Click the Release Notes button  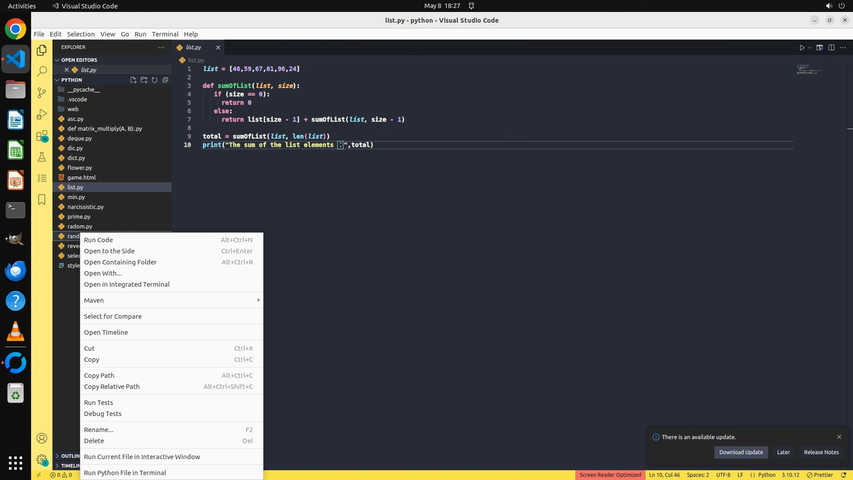pyautogui.click(x=821, y=452)
